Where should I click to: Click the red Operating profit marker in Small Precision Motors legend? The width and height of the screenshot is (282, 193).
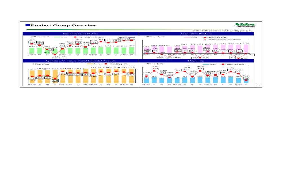(x=76, y=37)
